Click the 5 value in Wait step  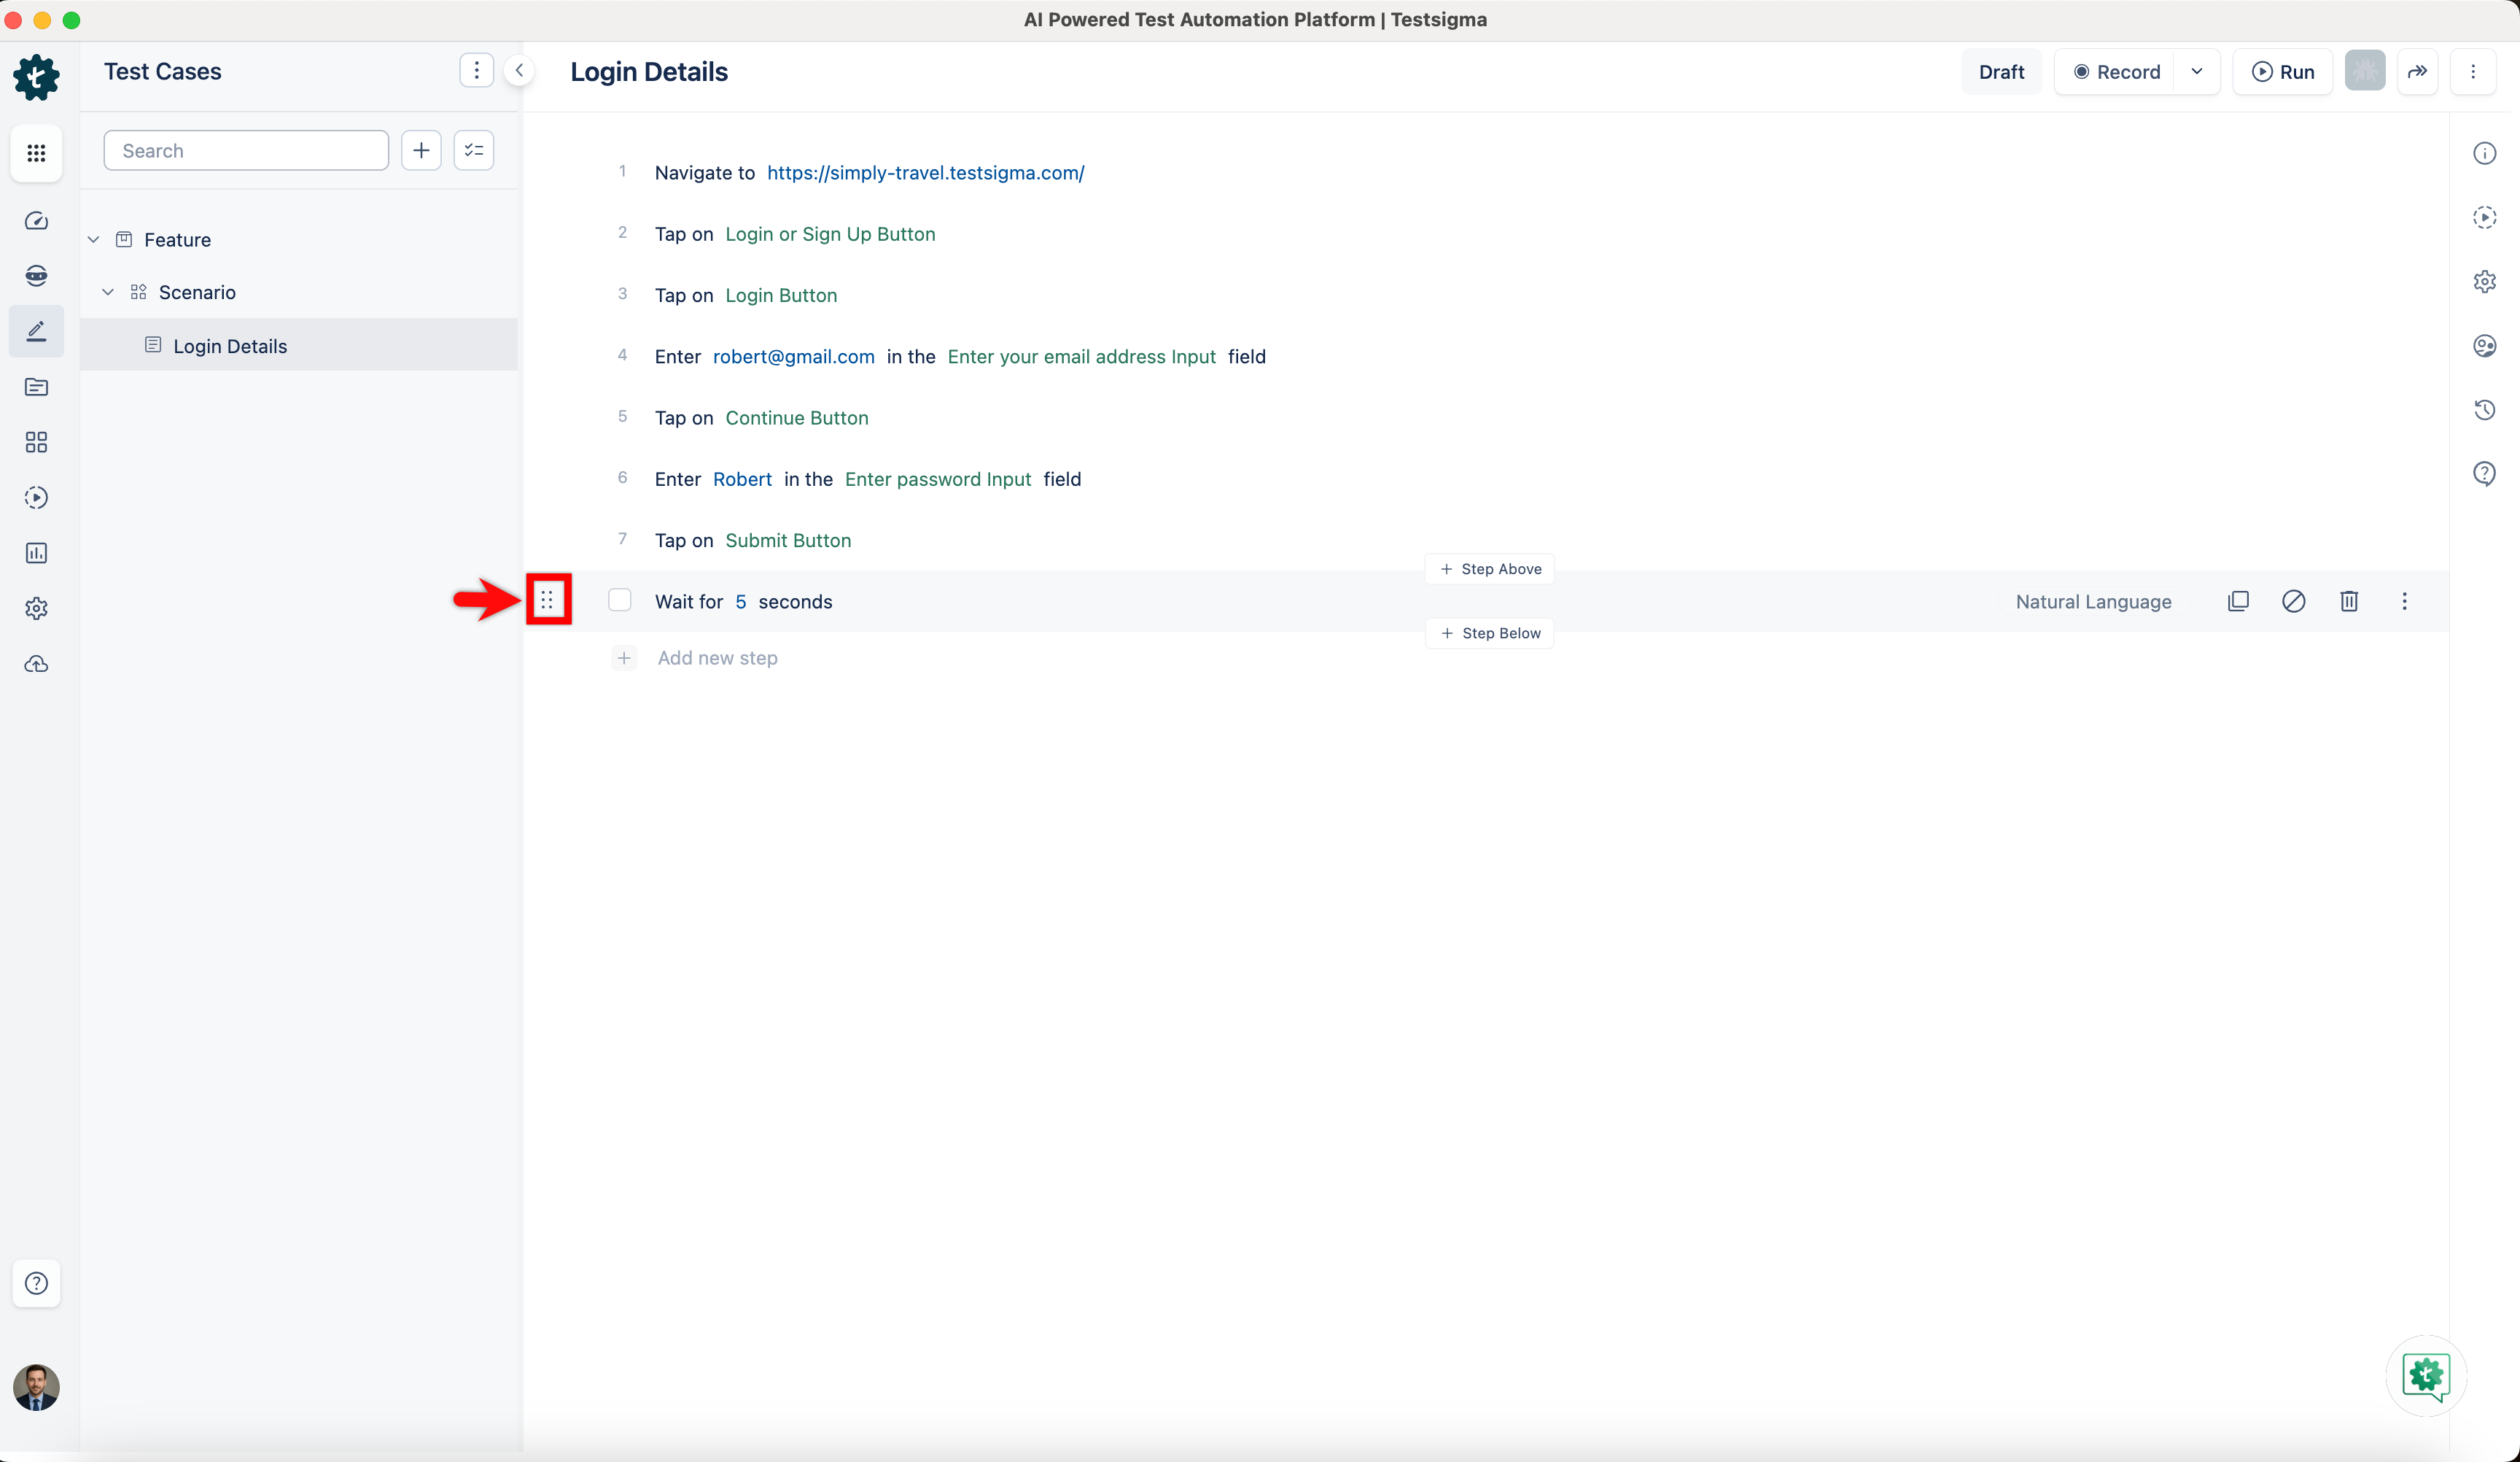(740, 601)
